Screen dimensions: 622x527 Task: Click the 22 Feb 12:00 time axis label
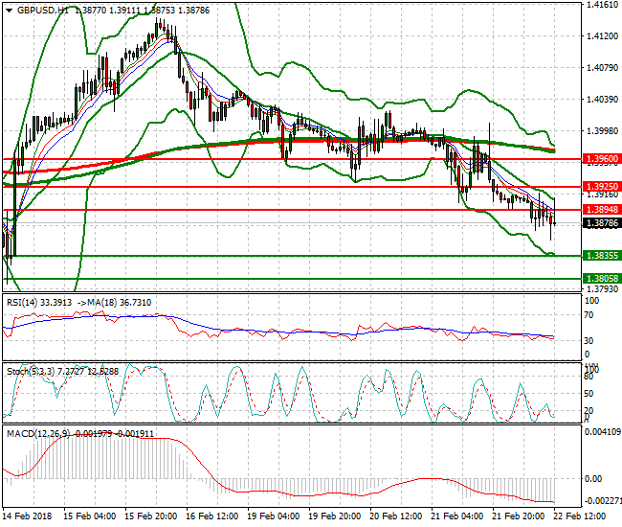580,516
